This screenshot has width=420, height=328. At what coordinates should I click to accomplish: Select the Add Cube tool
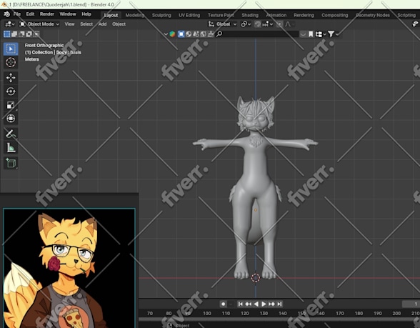tap(11, 163)
